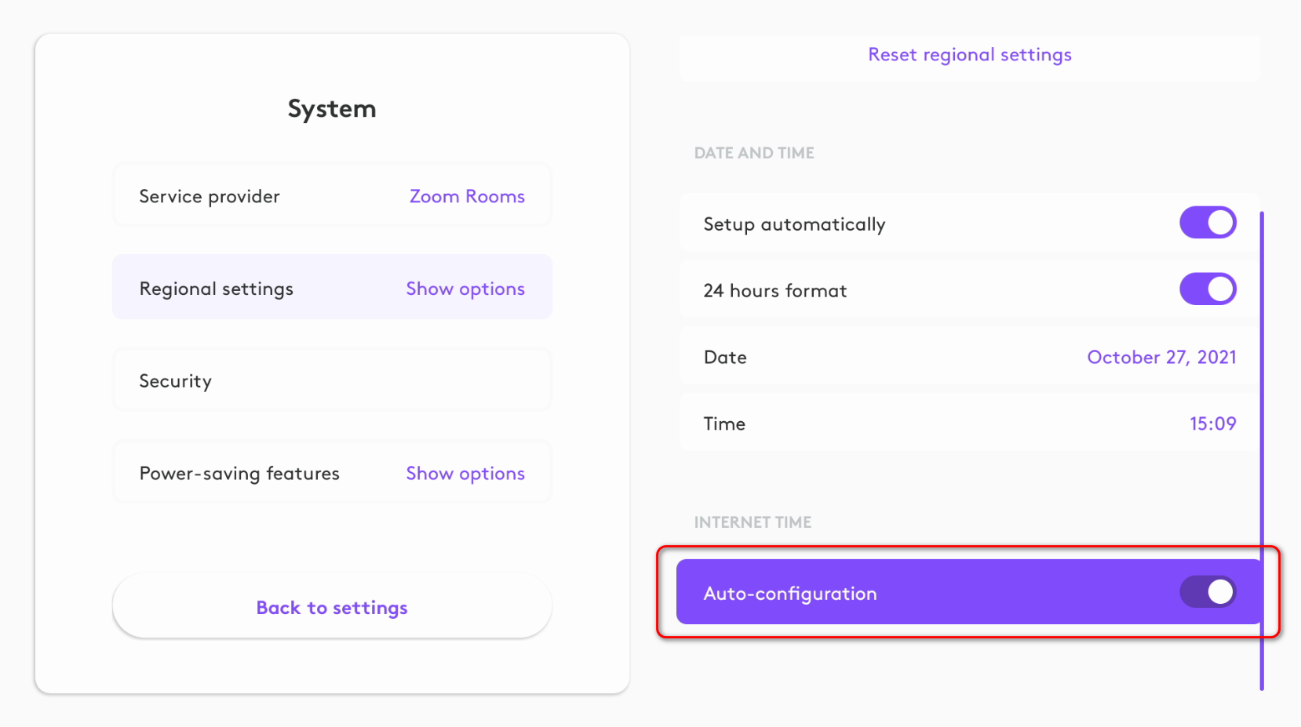Open Zoom Rooms service provider option
1301x727 pixels.
[467, 196]
